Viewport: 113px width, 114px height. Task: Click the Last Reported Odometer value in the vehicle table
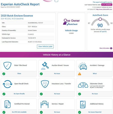[x=35, y=42]
